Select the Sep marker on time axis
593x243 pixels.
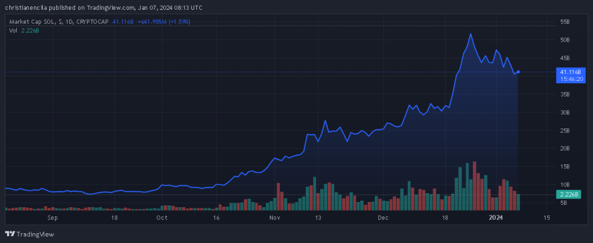pos(53,218)
